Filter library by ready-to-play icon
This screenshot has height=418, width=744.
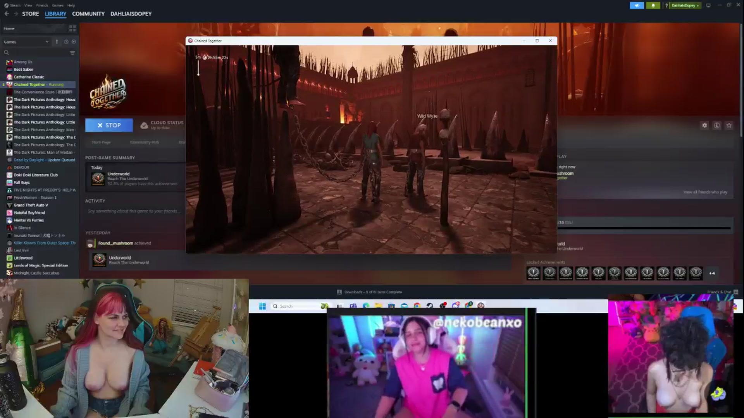pos(74,42)
